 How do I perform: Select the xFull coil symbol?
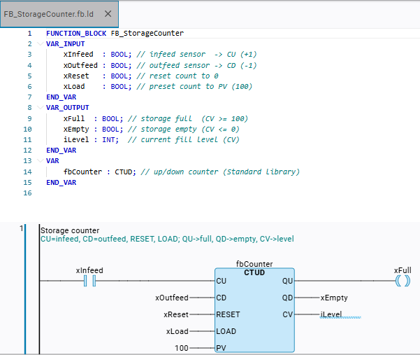403,281
